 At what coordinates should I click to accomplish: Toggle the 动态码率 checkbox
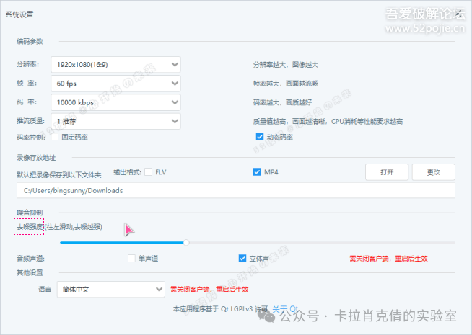260,137
